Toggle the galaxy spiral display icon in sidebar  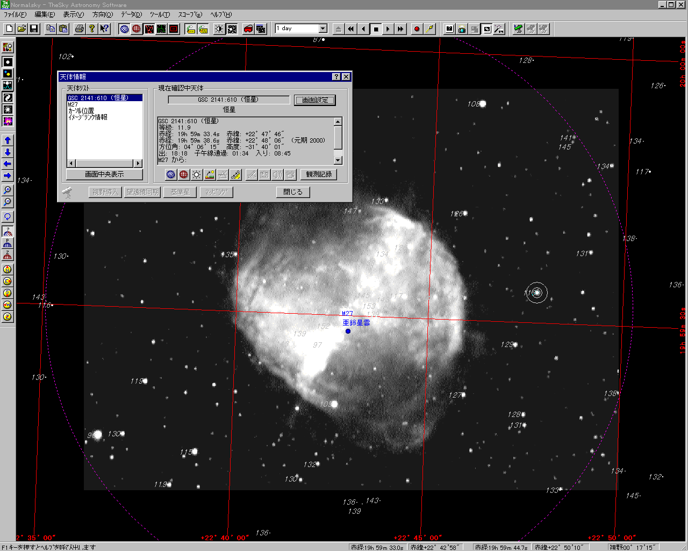(x=8, y=97)
